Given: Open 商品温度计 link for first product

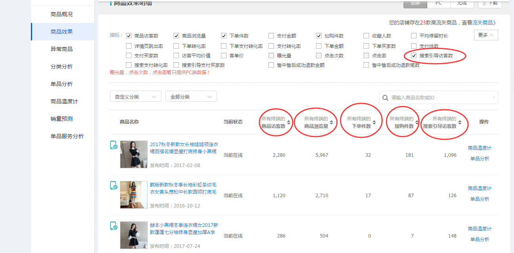Looking at the screenshot, I should (480, 148).
